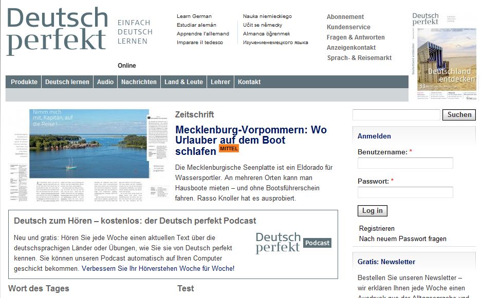Go to the Audio section

click(105, 82)
